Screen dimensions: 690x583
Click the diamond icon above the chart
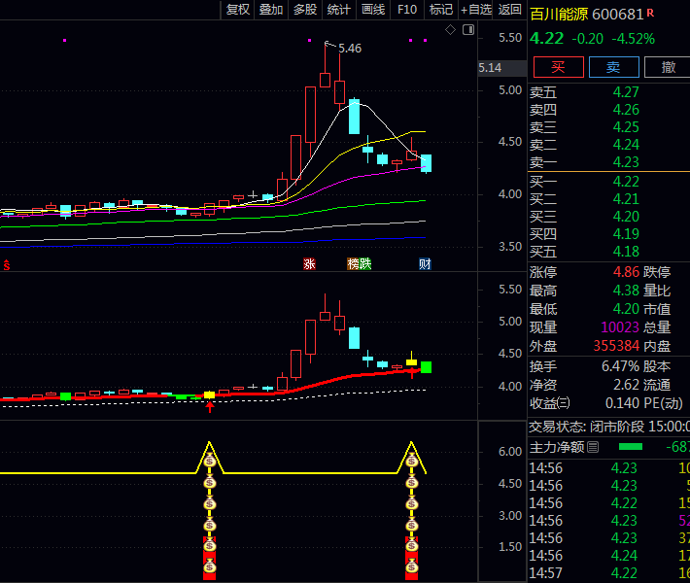(451, 30)
